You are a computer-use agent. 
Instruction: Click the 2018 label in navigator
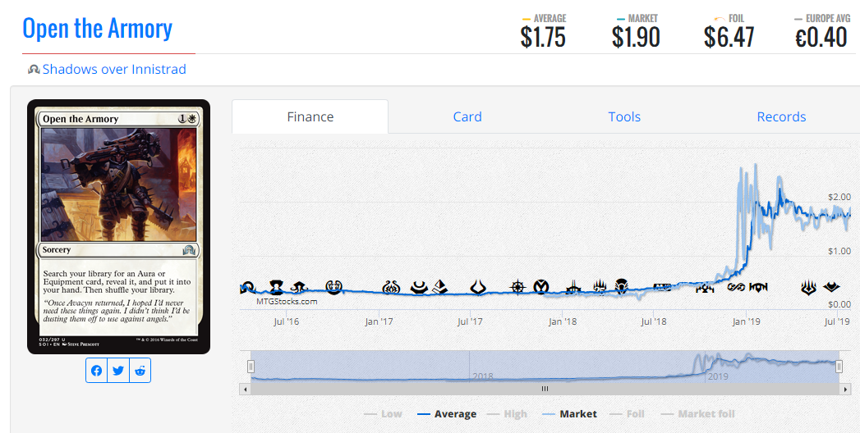(483, 376)
